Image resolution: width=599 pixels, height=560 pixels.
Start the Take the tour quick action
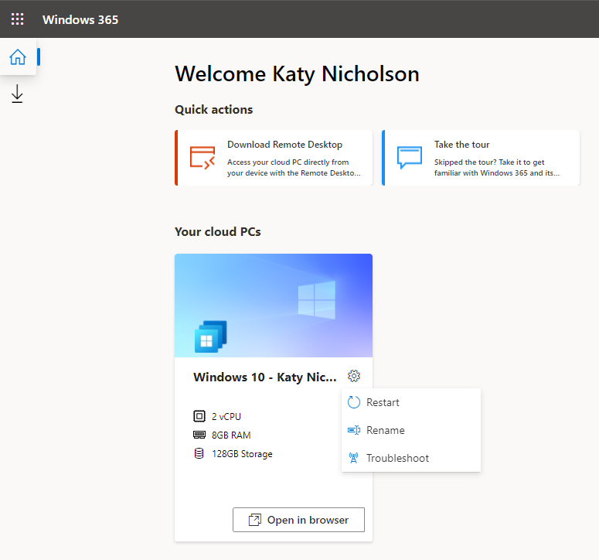461,145
